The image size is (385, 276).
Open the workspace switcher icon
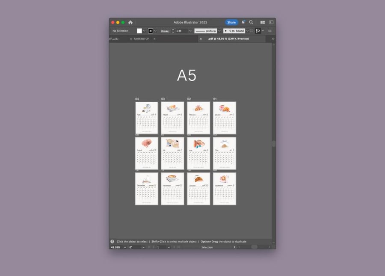(271, 22)
